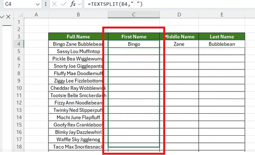Select row 14 header
This screenshot has width=255, height=155.
click(19, 117)
